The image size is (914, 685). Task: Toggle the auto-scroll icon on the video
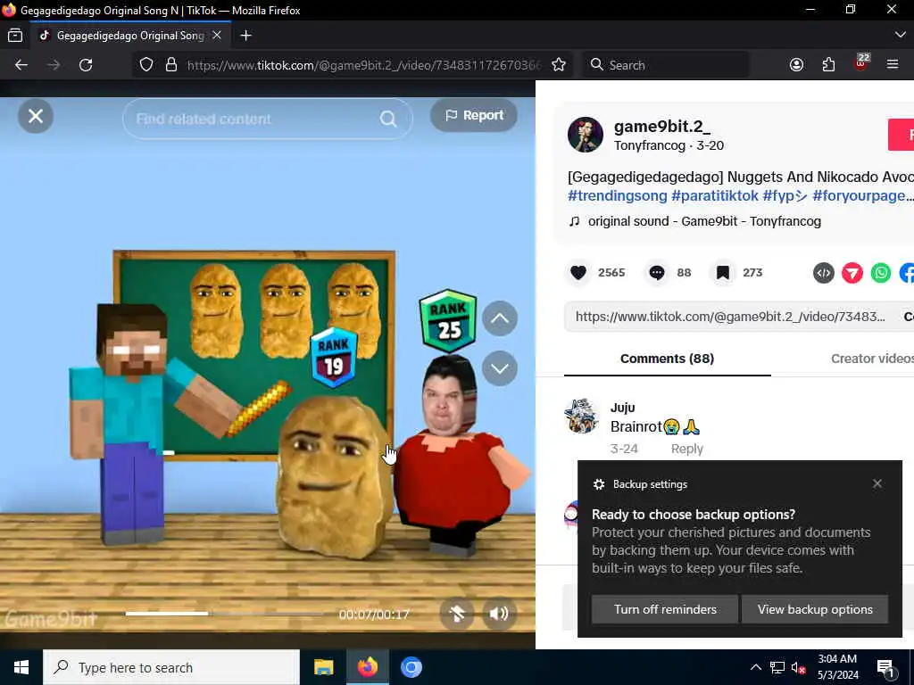(x=457, y=614)
